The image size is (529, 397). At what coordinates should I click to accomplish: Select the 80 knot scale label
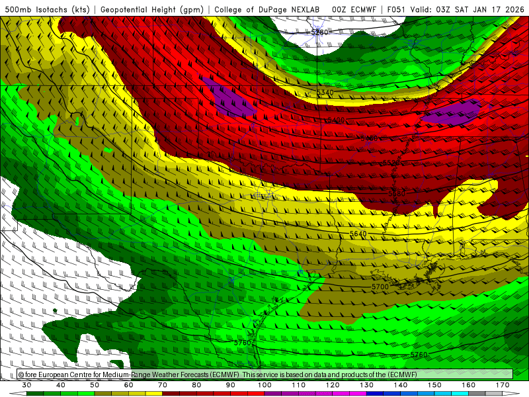point(196,385)
